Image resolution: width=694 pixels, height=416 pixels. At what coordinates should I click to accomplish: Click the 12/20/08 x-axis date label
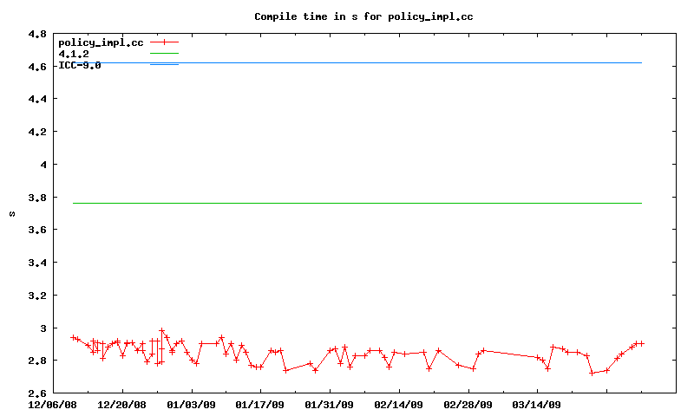(122, 404)
